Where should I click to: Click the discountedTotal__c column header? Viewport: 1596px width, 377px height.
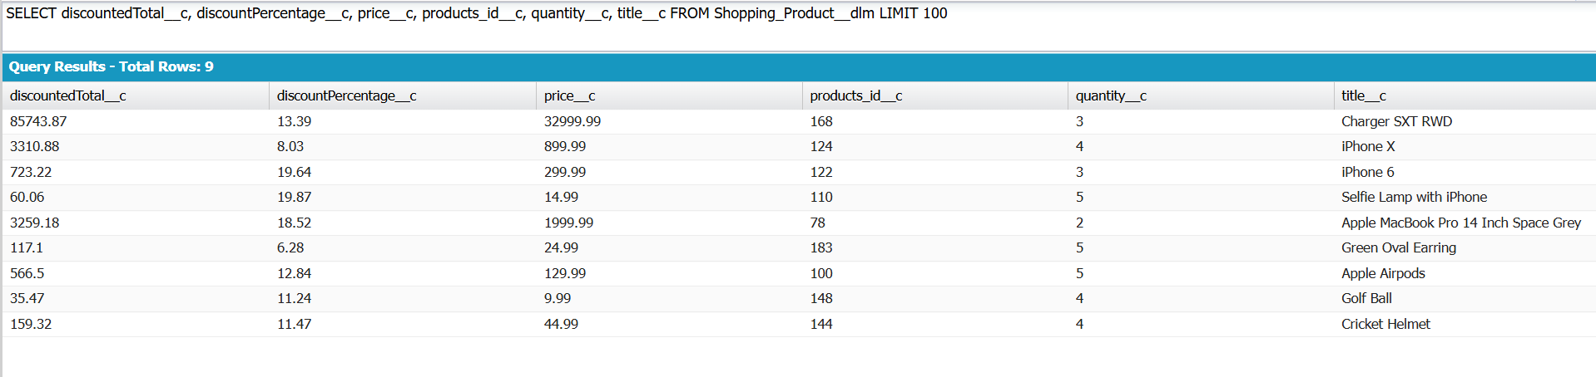click(68, 95)
